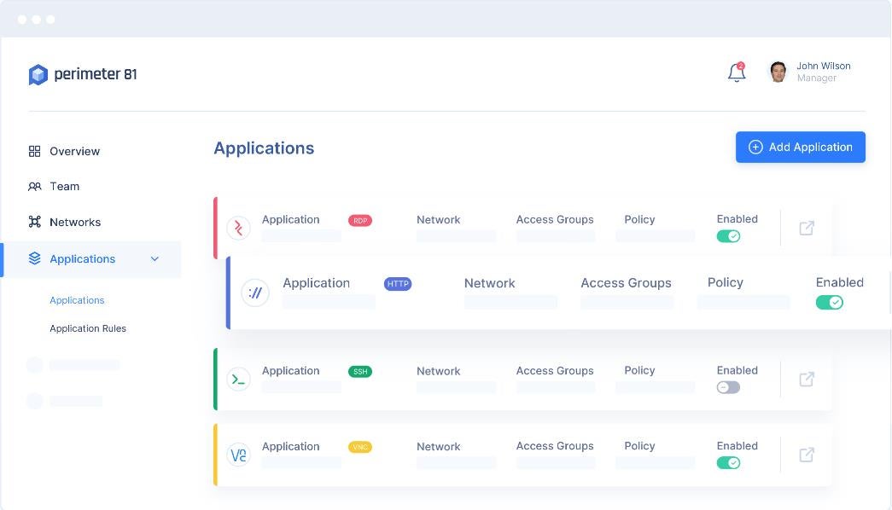Open the Applications submenu link

(x=77, y=300)
